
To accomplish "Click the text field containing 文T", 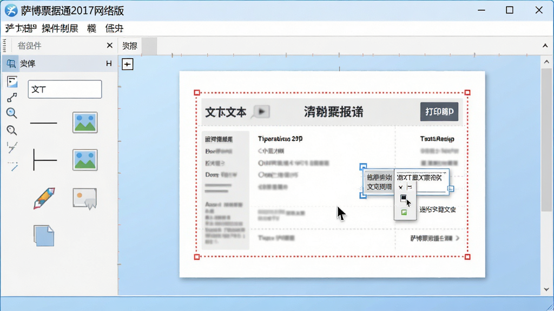I will pyautogui.click(x=65, y=89).
